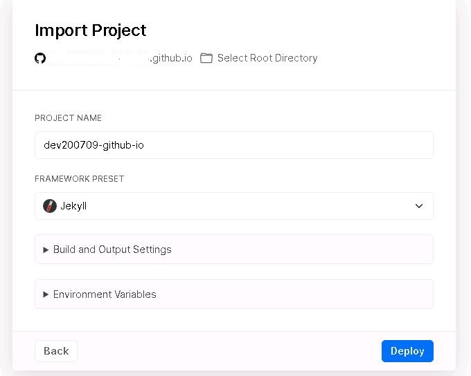Focus the dev200709-github-io project name field

click(x=234, y=145)
